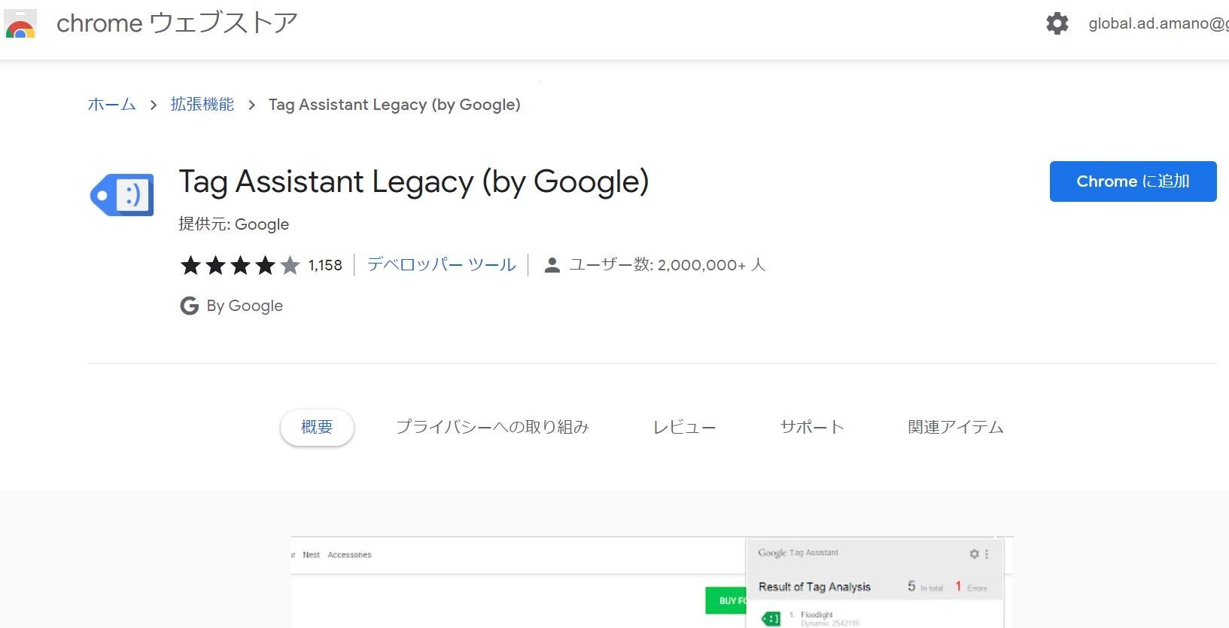The width and height of the screenshot is (1229, 628).
Task: Click the Chrome Web Store logo icon
Action: [20, 24]
